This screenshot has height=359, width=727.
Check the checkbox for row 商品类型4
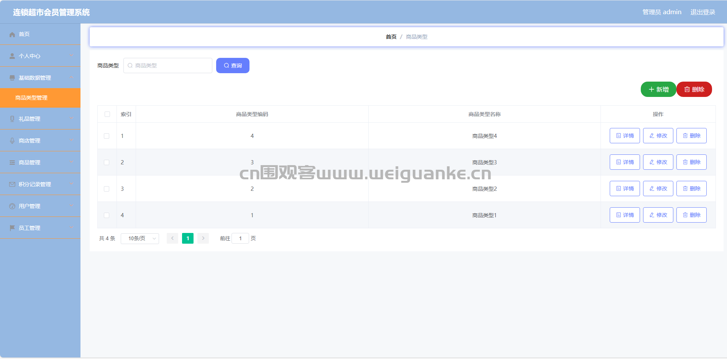point(107,136)
